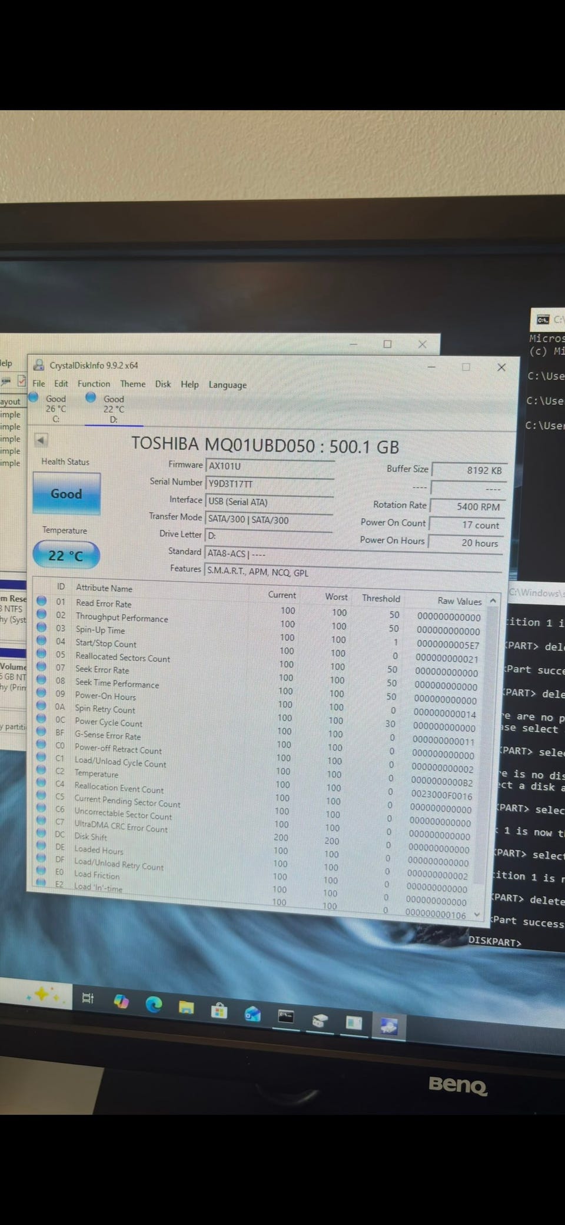Open File Explorer from the taskbar
This screenshot has width=565, height=1225.
tap(187, 1007)
